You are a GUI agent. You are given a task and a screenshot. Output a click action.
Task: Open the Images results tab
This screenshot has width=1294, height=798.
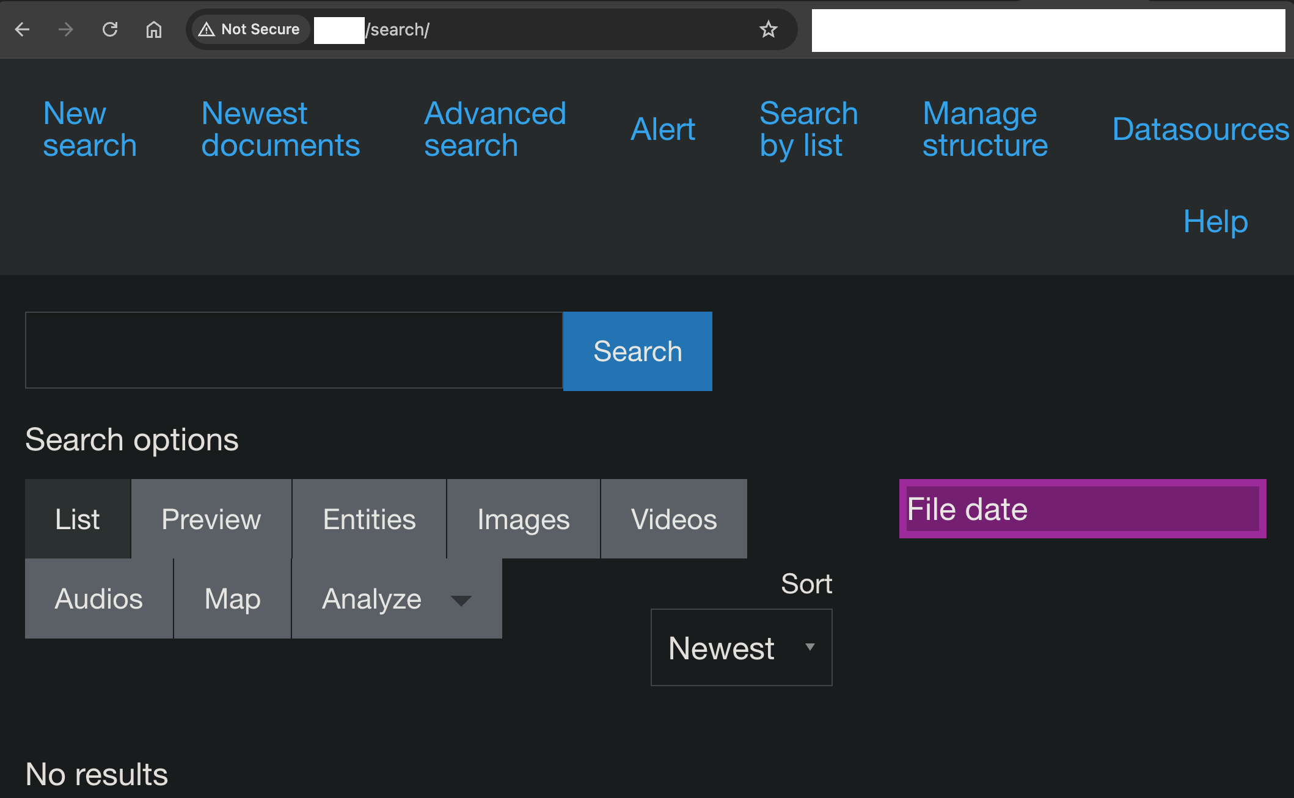click(523, 519)
